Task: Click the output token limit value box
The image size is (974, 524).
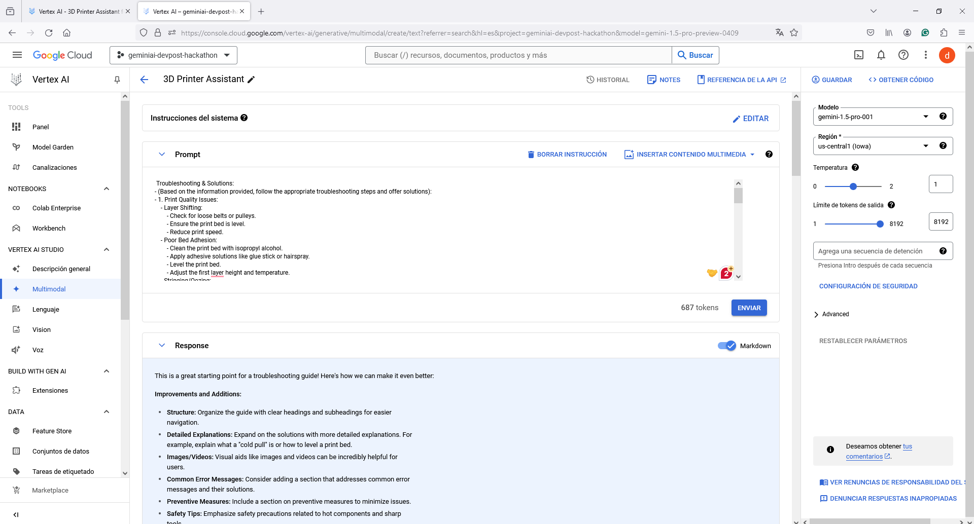Action: pyautogui.click(x=941, y=221)
